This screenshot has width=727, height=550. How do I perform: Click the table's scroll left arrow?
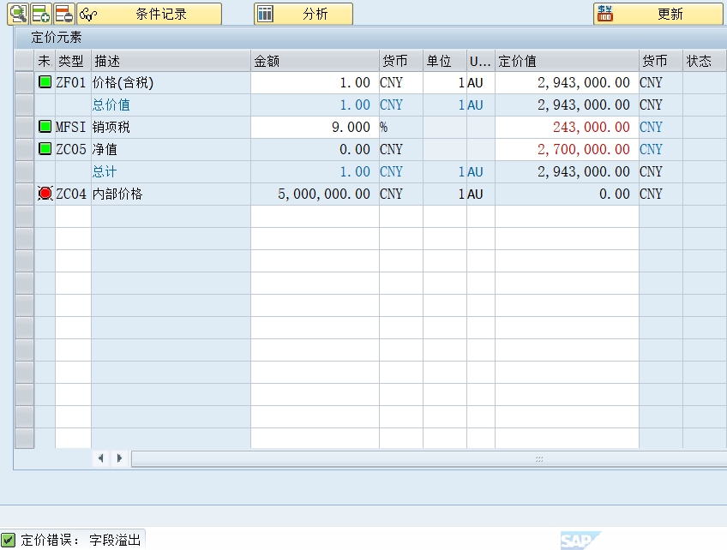(x=101, y=458)
